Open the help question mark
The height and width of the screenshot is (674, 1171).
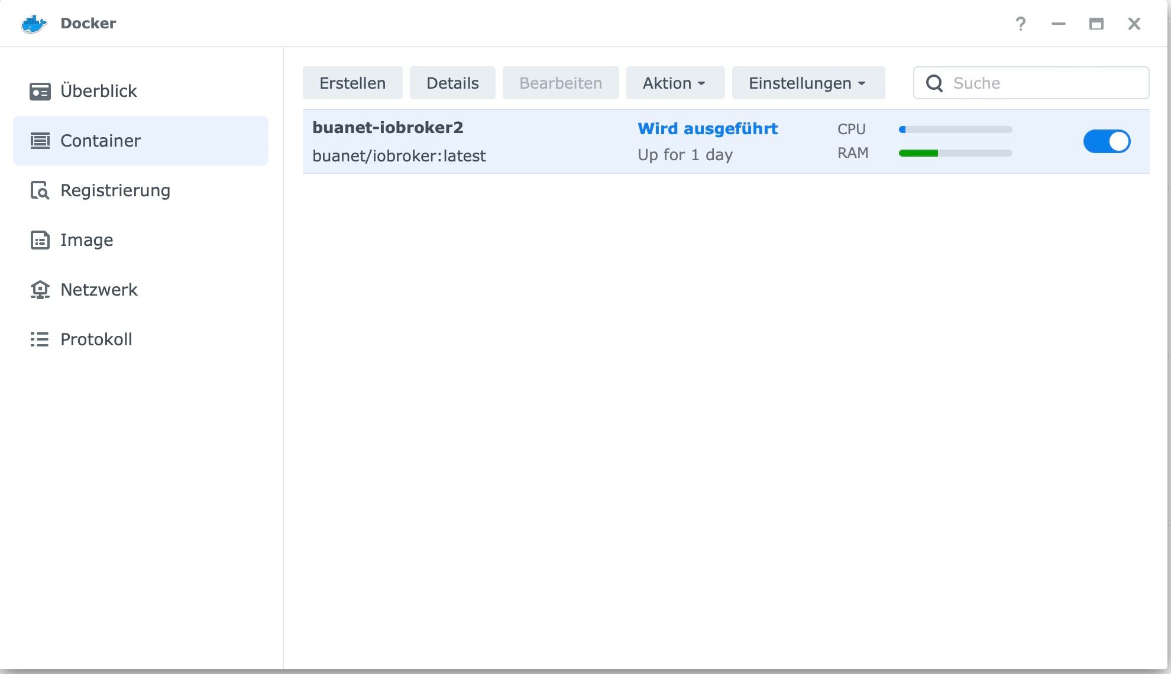coord(1021,24)
